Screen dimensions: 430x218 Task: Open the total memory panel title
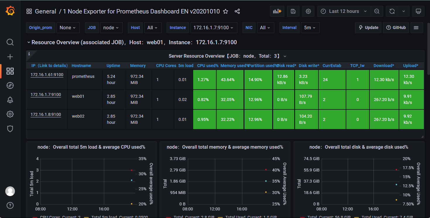[x=225, y=147]
